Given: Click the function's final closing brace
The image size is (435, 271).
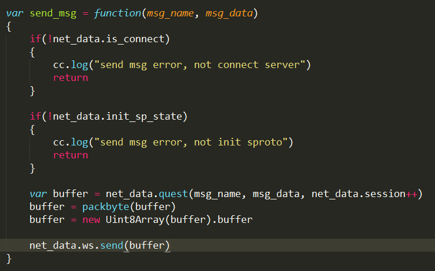Looking at the screenshot, I should (9, 259).
